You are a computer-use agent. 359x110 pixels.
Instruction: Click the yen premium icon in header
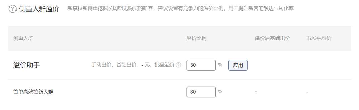pos(13,9)
